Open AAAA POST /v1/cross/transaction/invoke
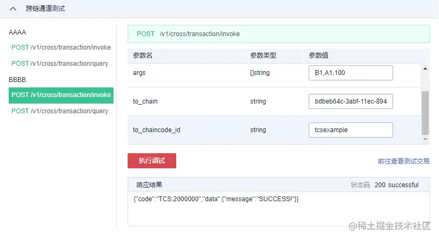 coord(61,47)
